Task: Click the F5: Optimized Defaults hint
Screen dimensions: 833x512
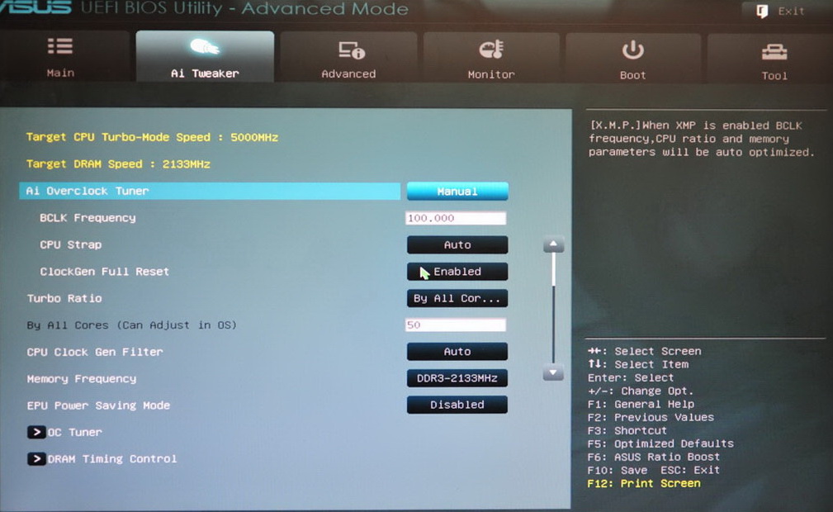Action: [x=660, y=443]
